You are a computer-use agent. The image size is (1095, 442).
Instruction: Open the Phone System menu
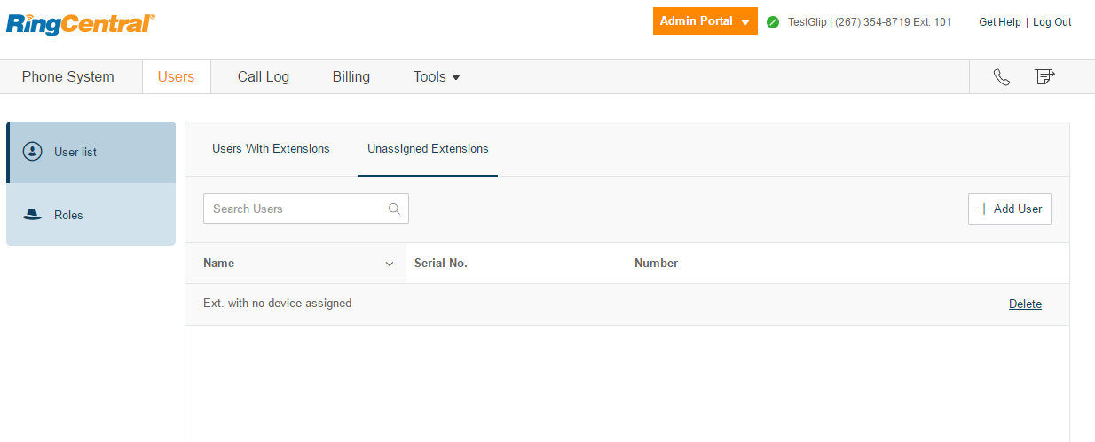point(68,77)
